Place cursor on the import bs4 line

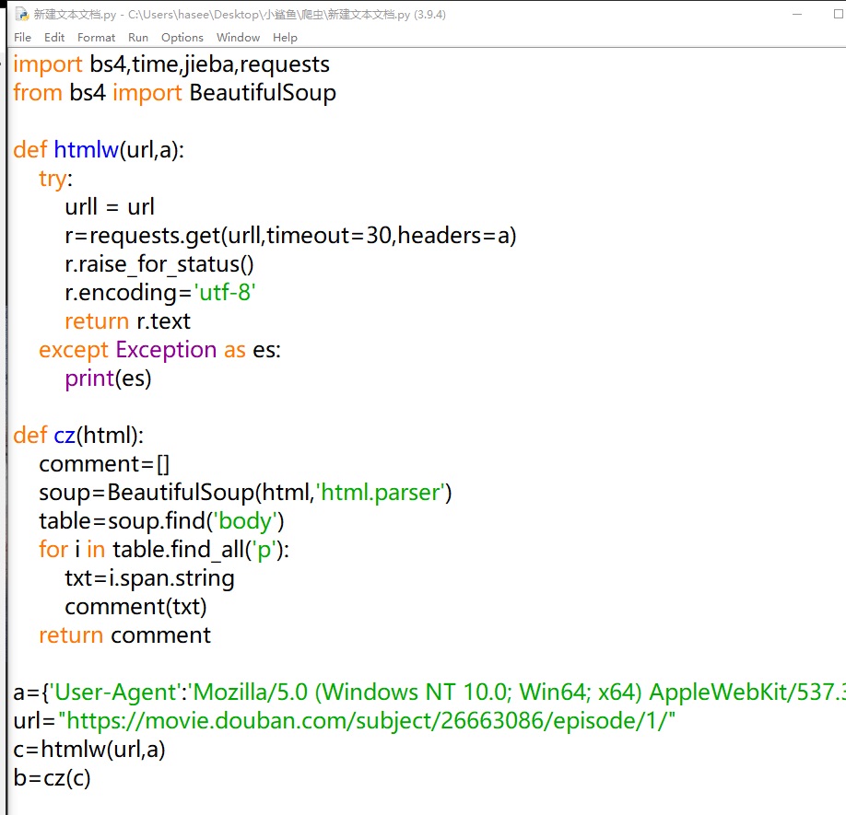(171, 64)
